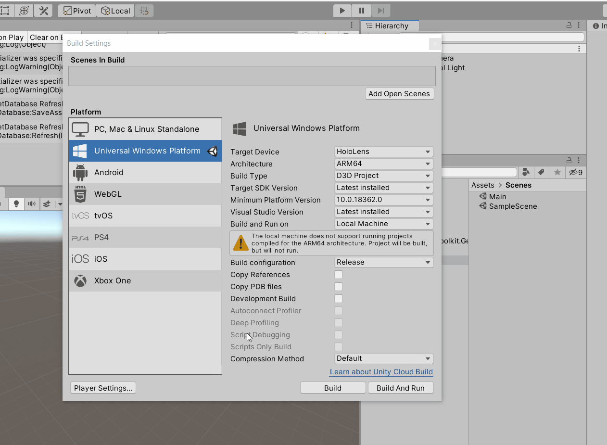Click the Autoconnect Profiler checkbox

(339, 311)
